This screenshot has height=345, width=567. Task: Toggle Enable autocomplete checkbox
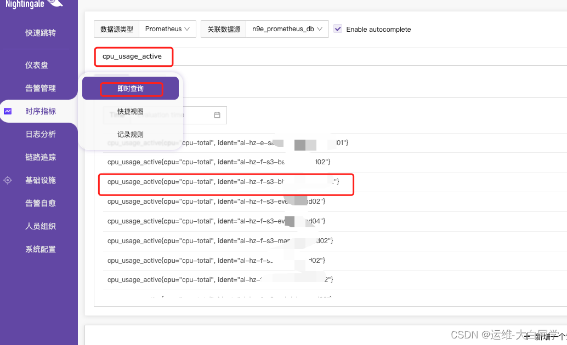coord(338,29)
